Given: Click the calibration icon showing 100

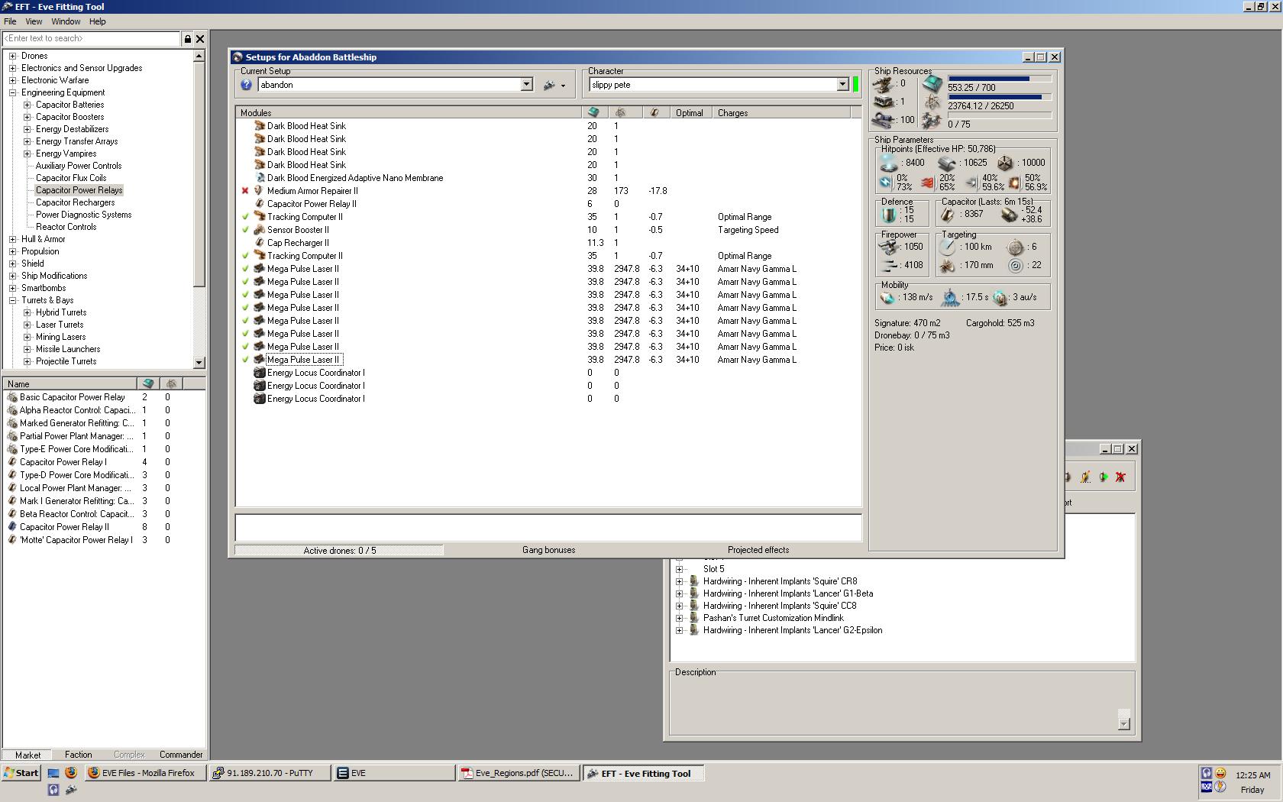Looking at the screenshot, I should point(884,120).
